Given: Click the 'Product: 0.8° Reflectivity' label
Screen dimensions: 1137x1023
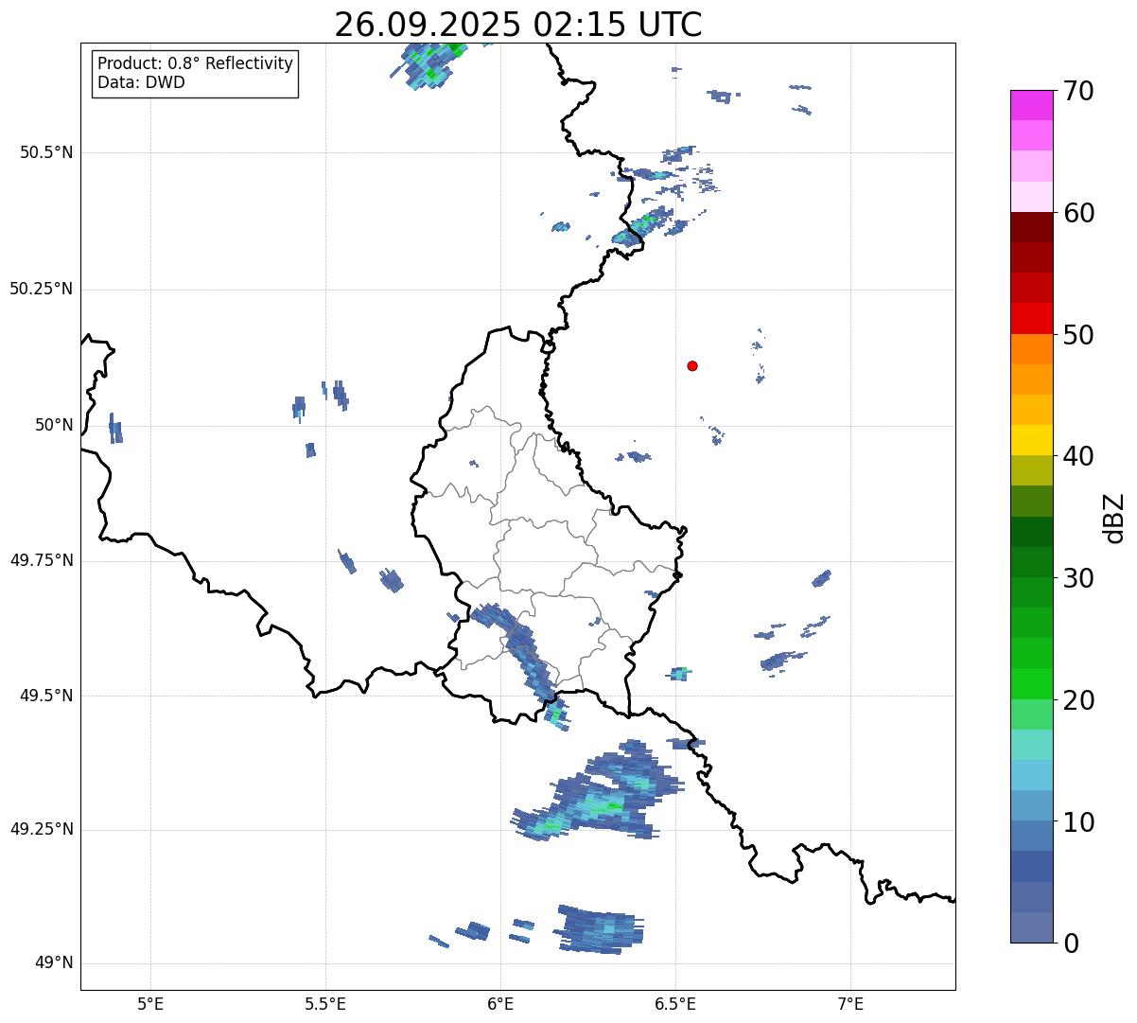Looking at the screenshot, I should [x=196, y=63].
